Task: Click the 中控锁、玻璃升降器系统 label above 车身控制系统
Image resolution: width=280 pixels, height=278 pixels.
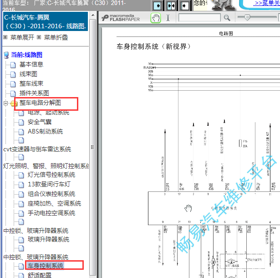Action: (36, 257)
